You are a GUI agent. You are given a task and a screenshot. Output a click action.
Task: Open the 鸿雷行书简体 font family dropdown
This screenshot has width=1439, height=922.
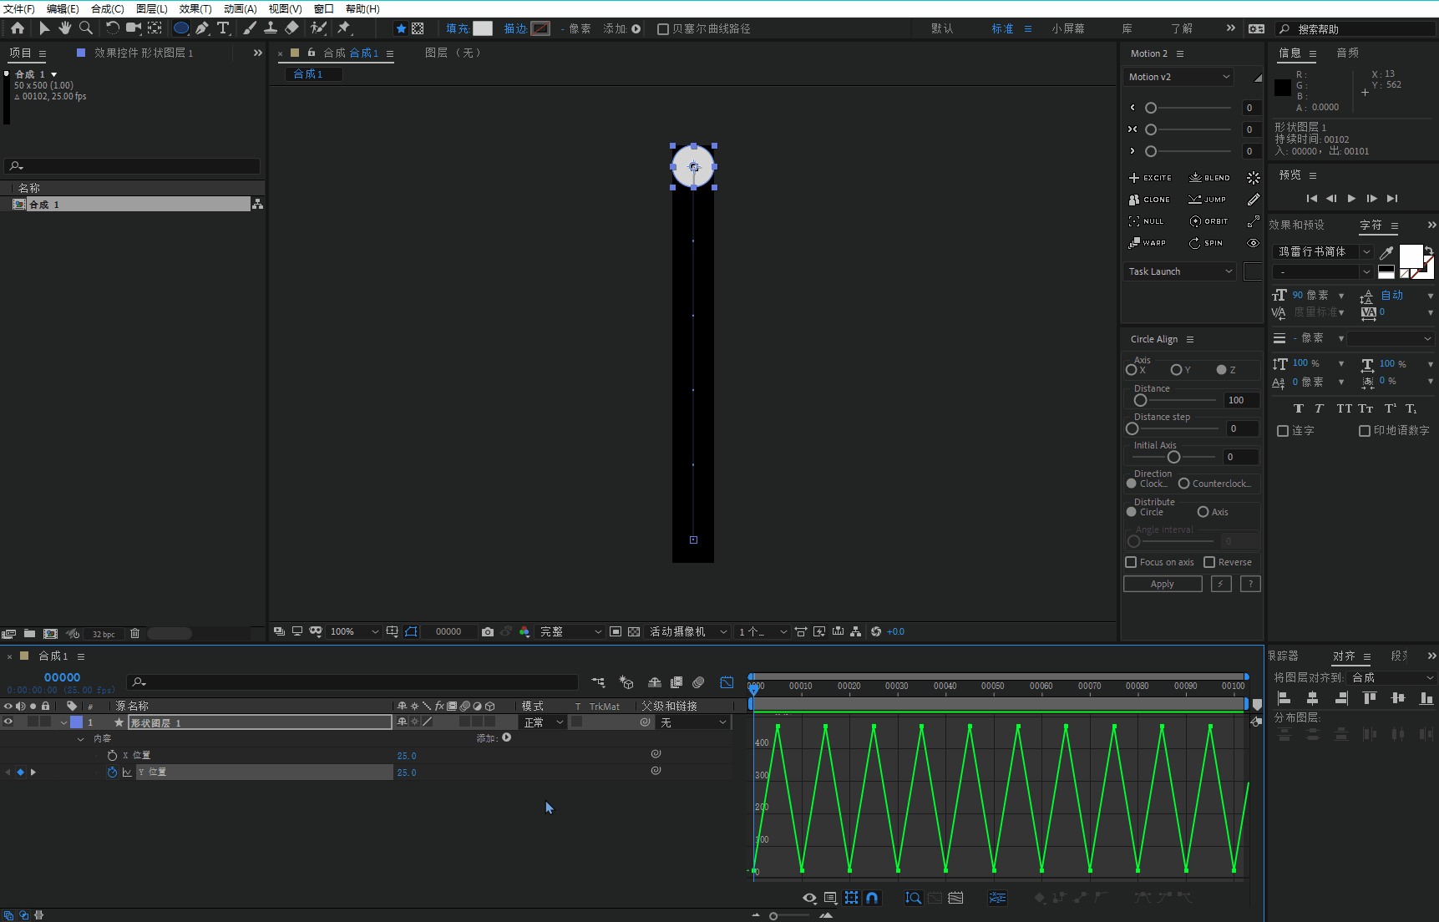coord(1323,251)
